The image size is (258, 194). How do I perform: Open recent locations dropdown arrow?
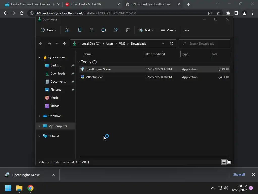pos(57,44)
